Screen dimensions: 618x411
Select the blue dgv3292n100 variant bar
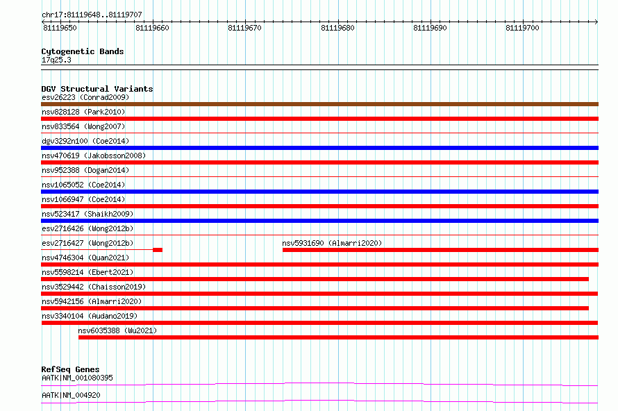[x=319, y=148]
